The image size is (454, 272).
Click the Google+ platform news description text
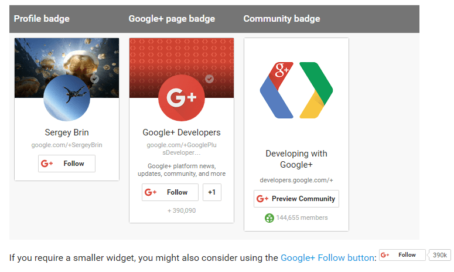pos(182,170)
